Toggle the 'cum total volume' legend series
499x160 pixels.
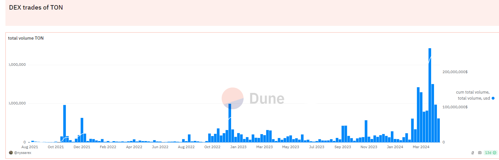coord(472,92)
